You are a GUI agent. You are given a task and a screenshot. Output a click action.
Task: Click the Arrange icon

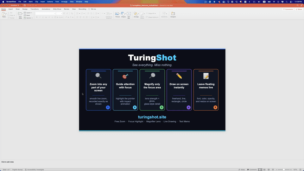click(x=136, y=14)
